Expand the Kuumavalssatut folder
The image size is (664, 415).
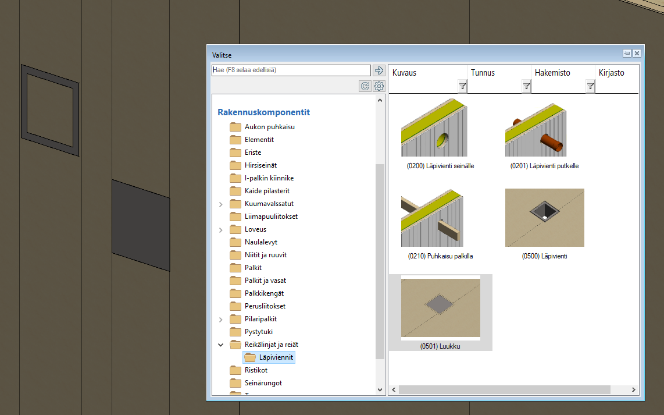(x=221, y=204)
